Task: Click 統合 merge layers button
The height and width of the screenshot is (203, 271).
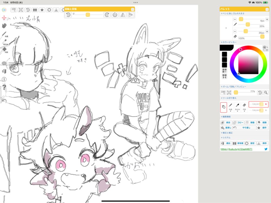Action: pos(226,123)
